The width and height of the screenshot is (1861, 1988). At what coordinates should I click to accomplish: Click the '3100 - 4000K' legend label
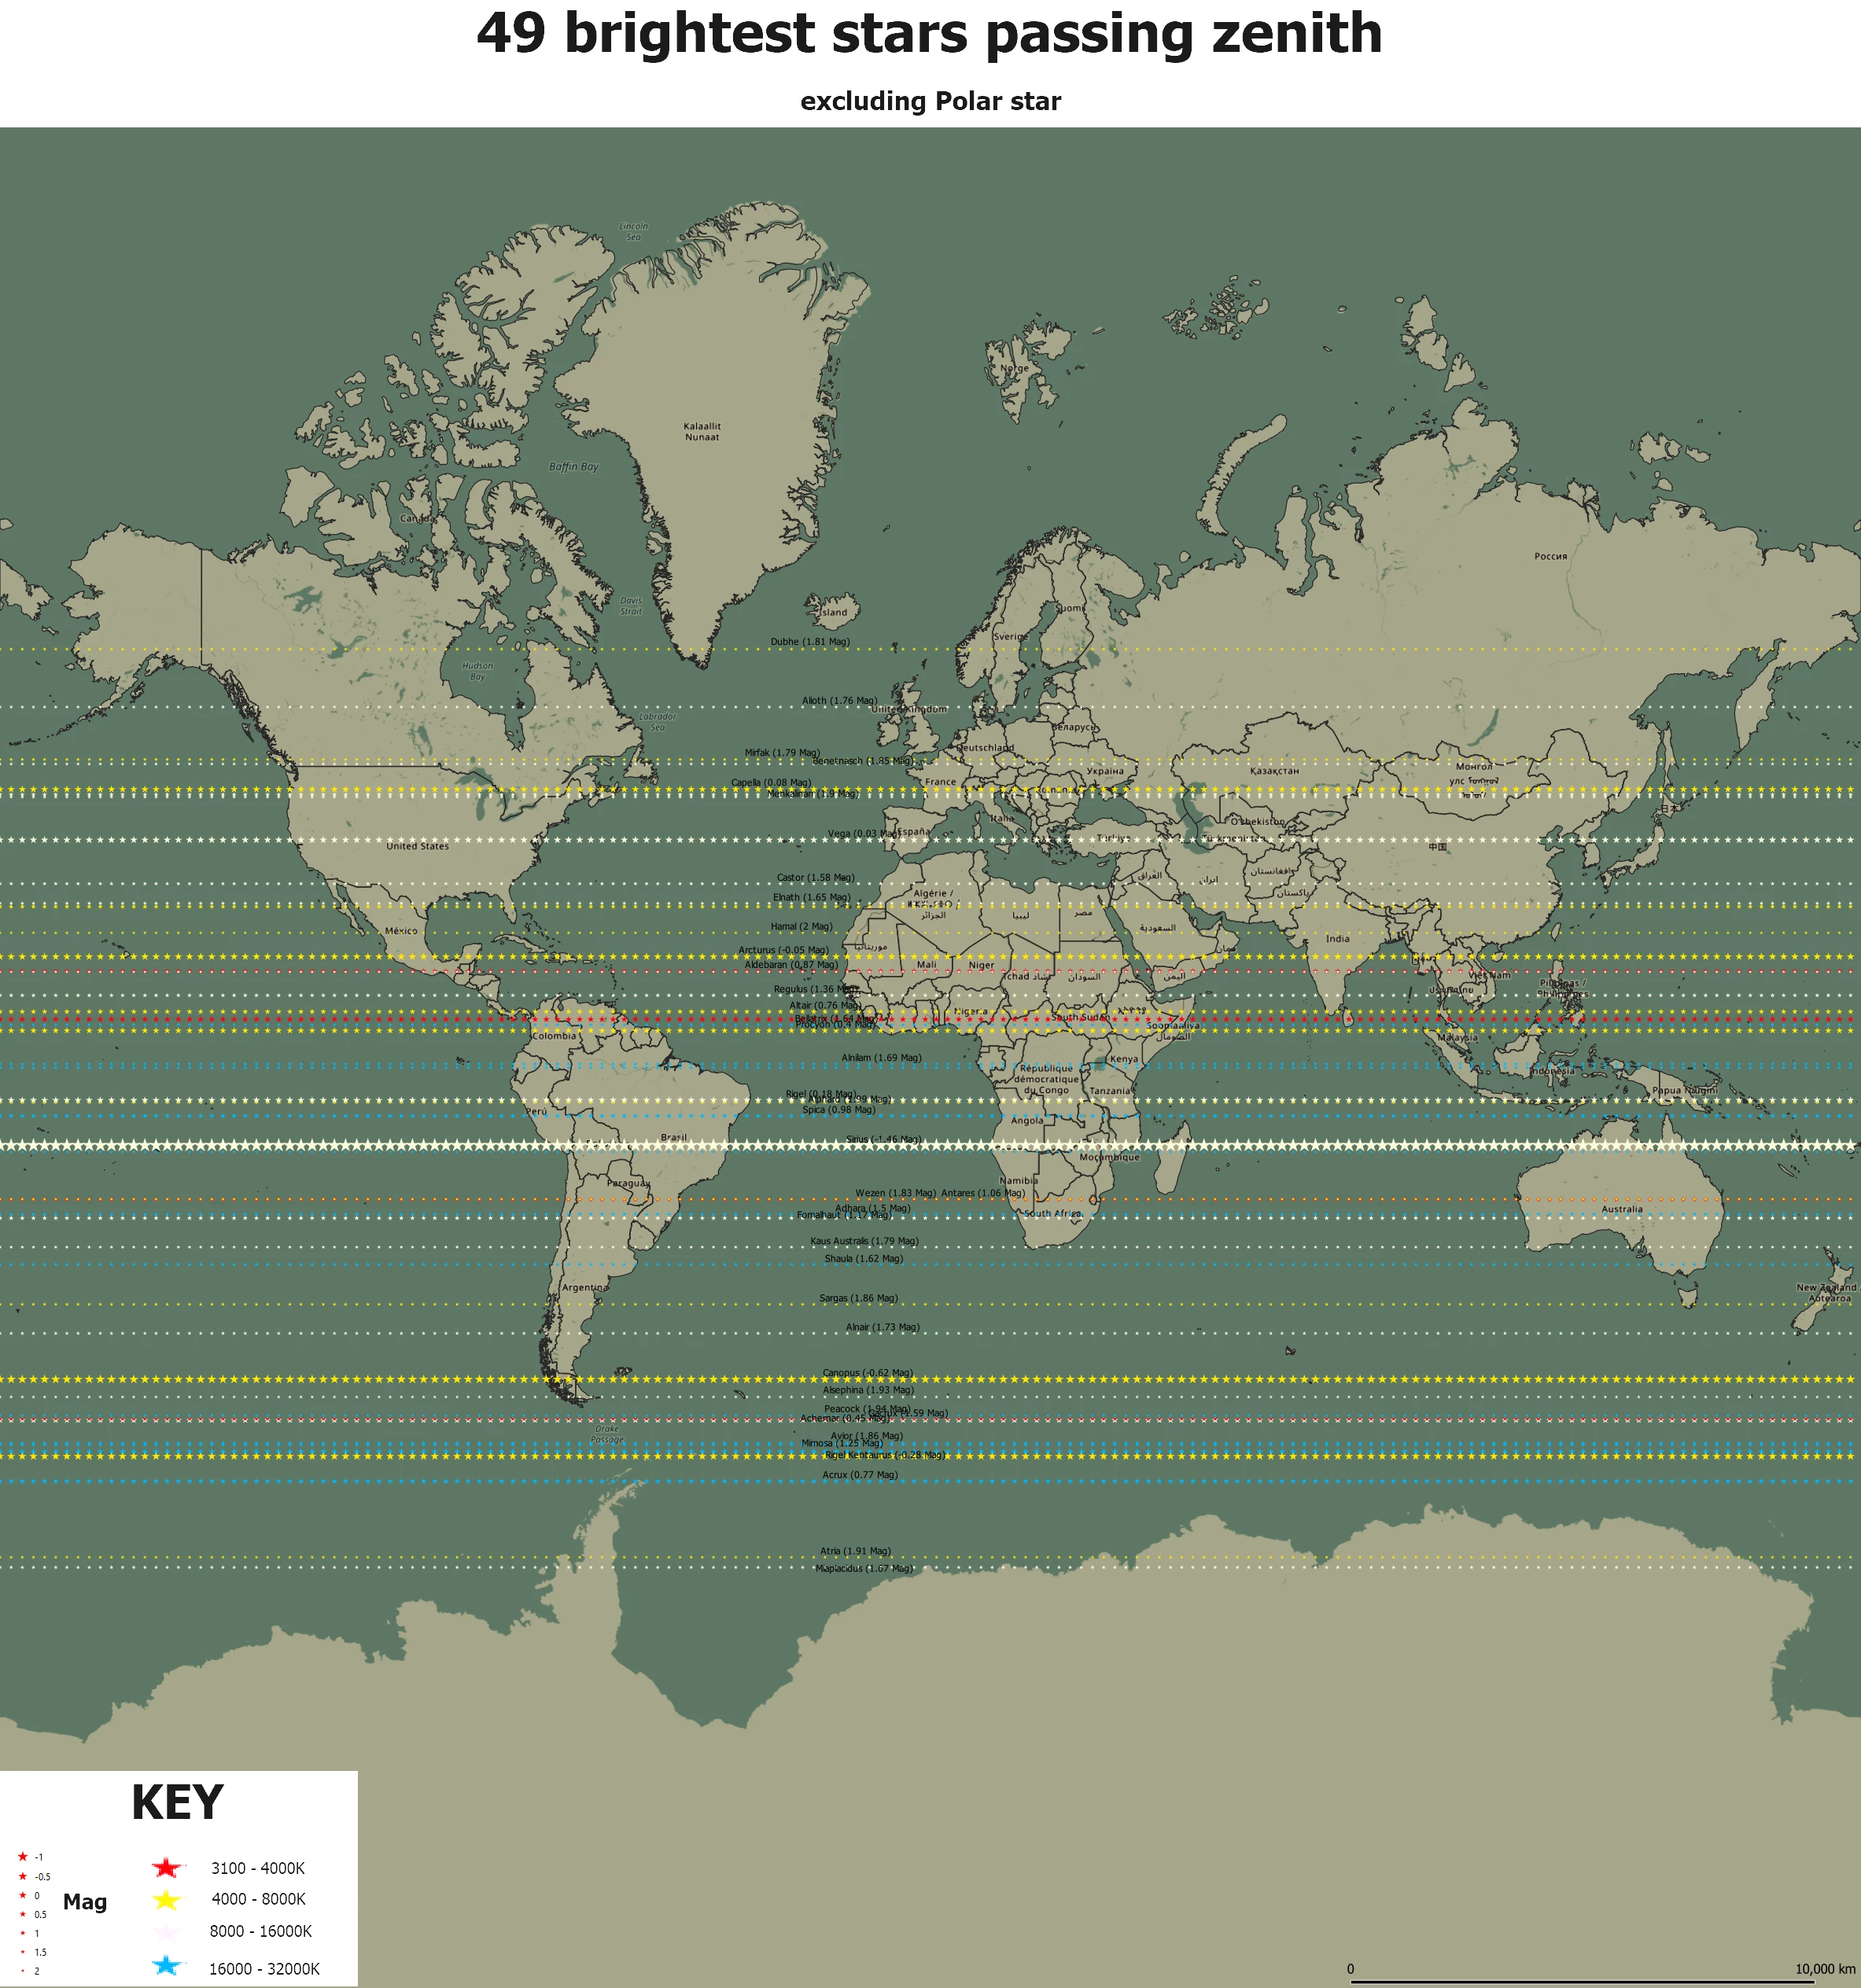point(258,1868)
